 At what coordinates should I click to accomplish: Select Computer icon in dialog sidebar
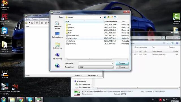(x=57, y=56)
